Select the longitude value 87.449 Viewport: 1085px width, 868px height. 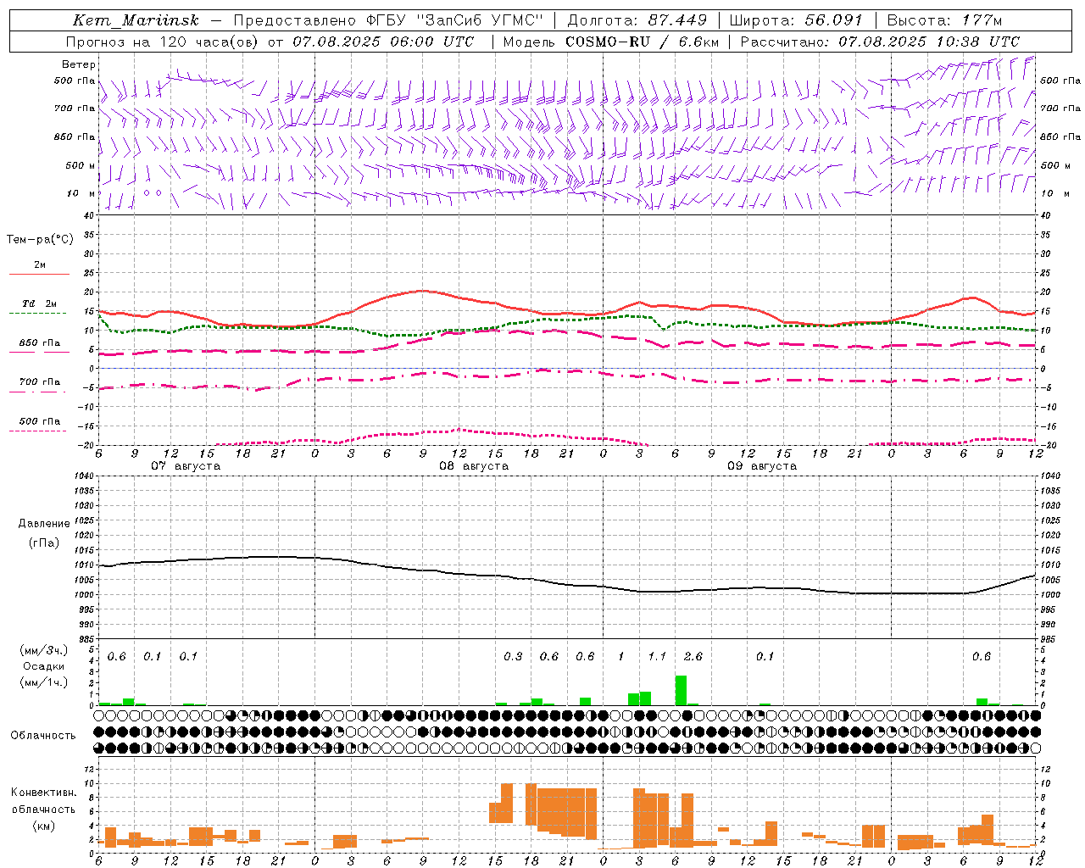click(677, 20)
